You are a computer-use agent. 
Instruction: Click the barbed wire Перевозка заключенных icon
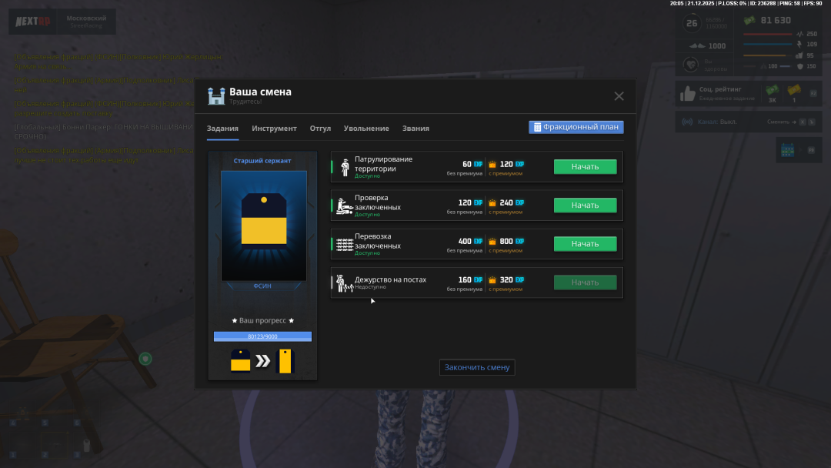tap(344, 244)
